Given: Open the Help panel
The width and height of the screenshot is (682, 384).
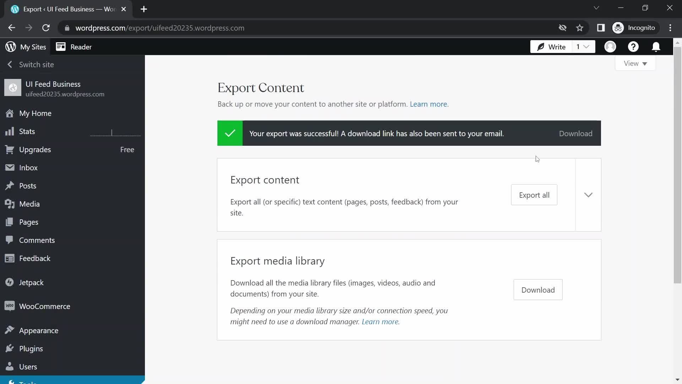Looking at the screenshot, I should click(x=634, y=47).
